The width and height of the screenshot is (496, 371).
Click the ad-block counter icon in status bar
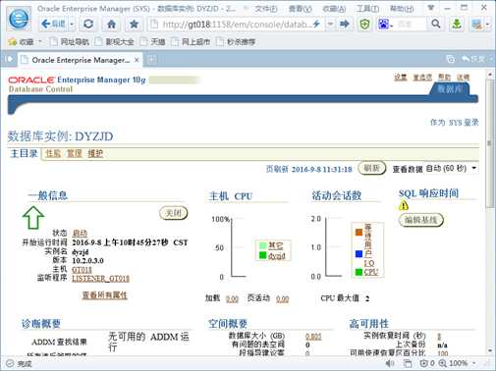pos(427,363)
